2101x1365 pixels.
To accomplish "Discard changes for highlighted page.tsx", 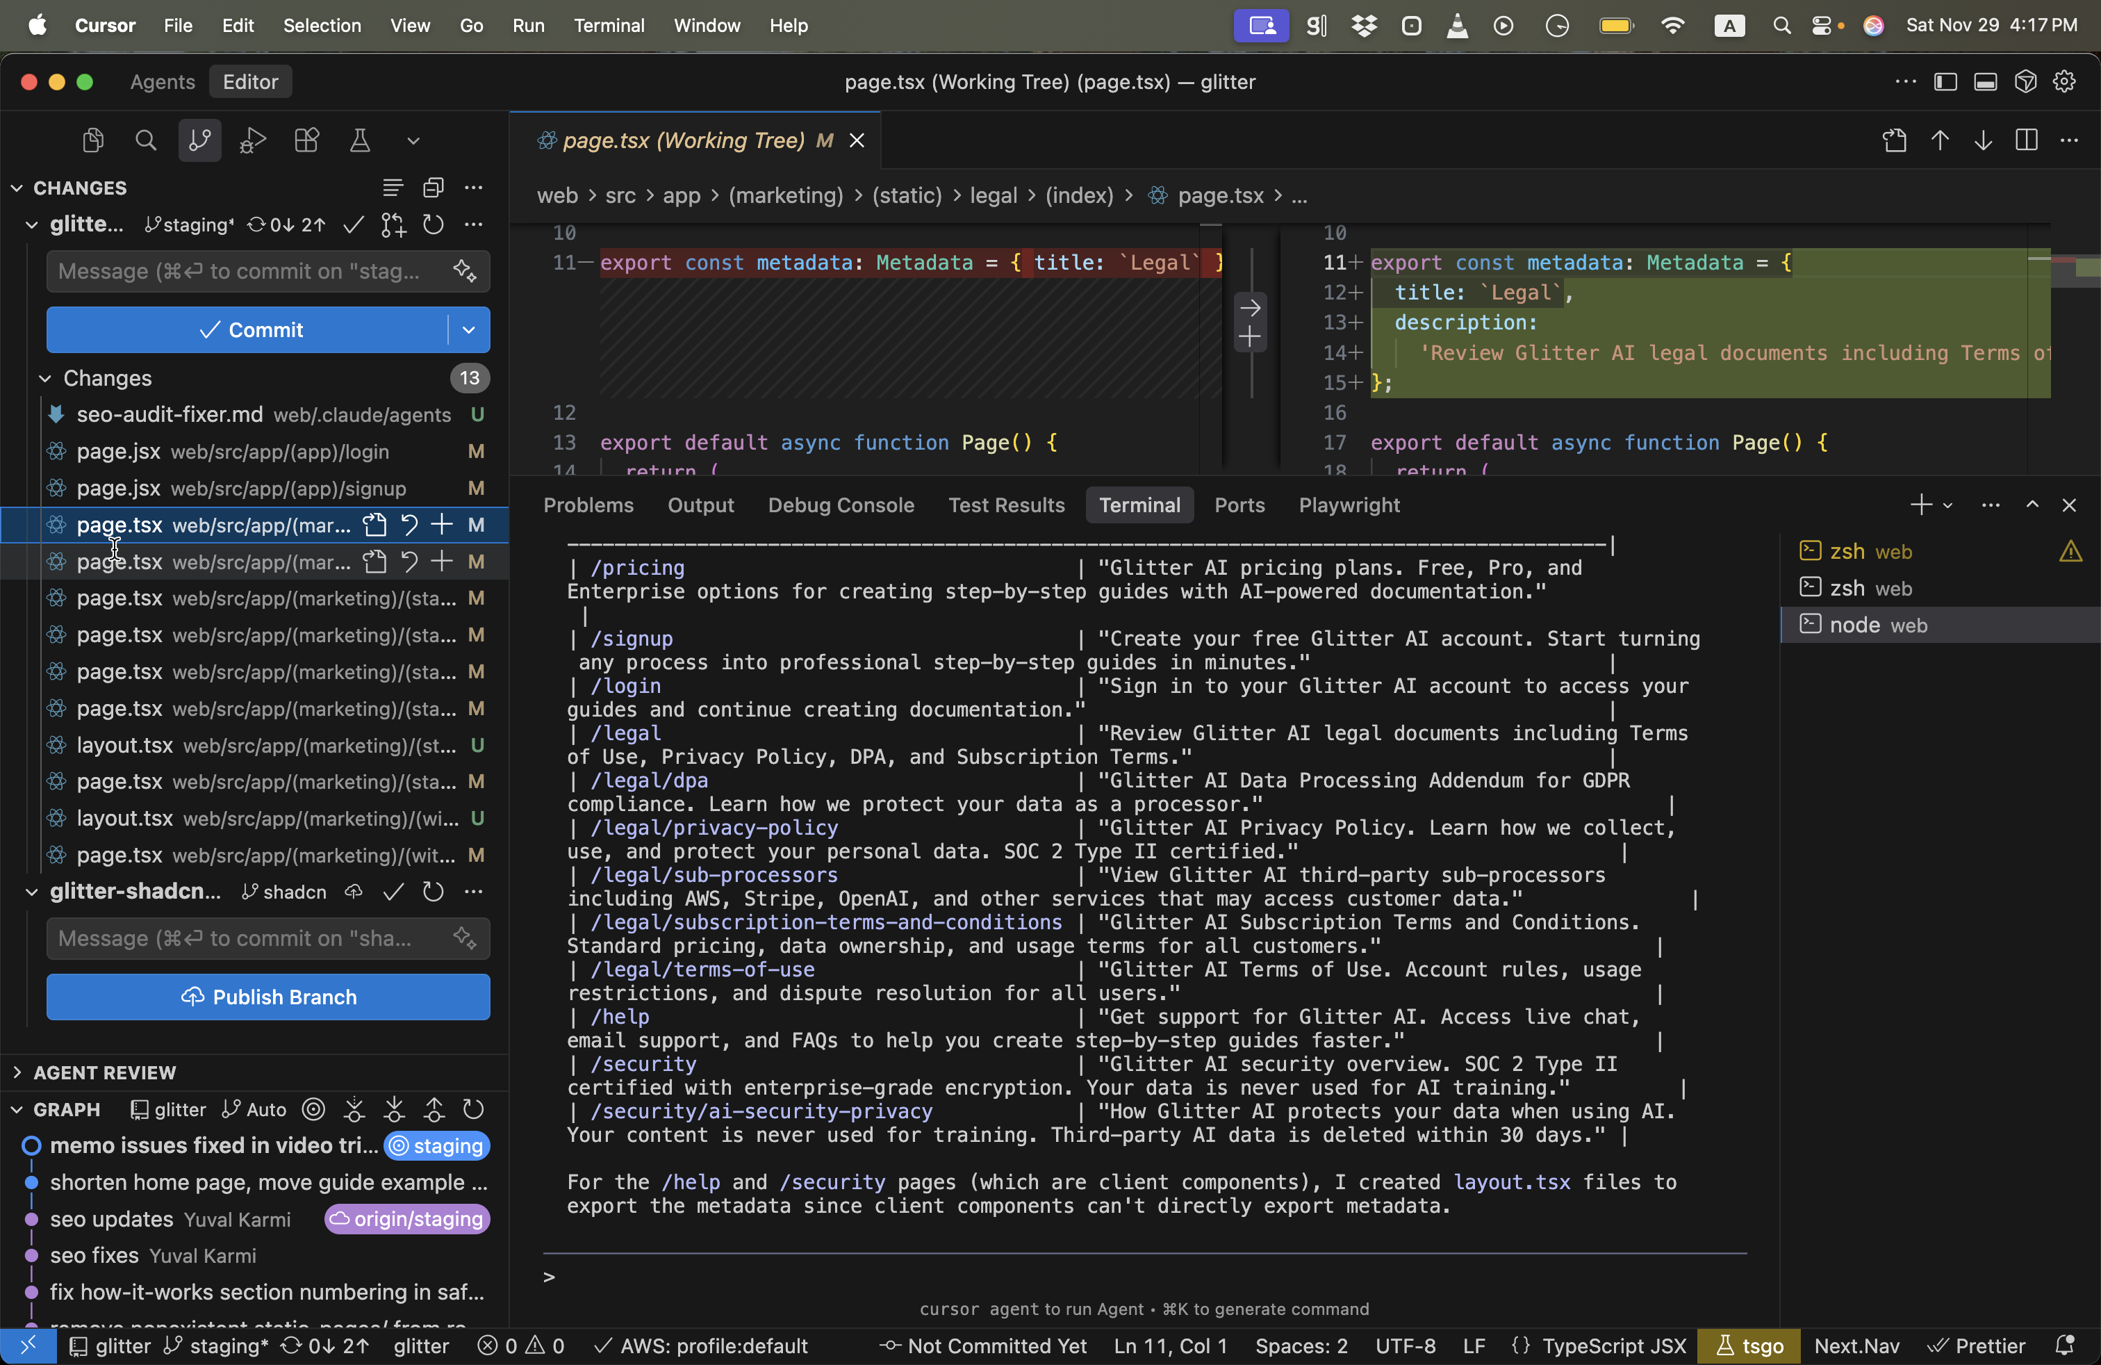I will 409,525.
